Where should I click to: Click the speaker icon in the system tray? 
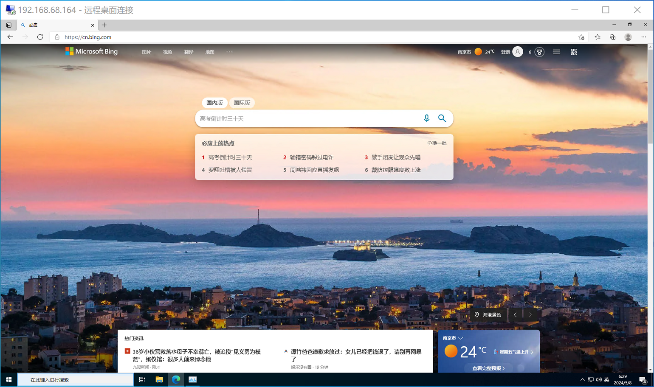point(598,380)
